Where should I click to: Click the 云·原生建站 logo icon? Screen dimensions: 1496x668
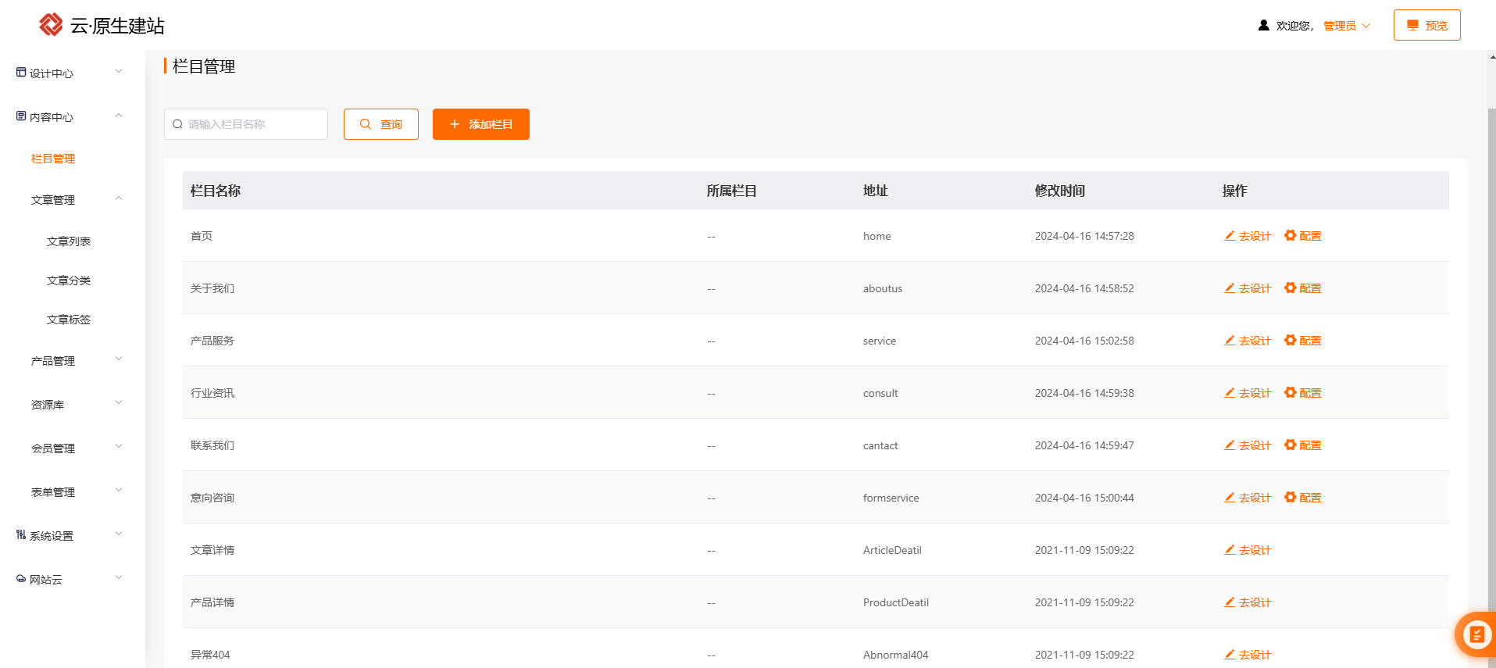pos(51,25)
